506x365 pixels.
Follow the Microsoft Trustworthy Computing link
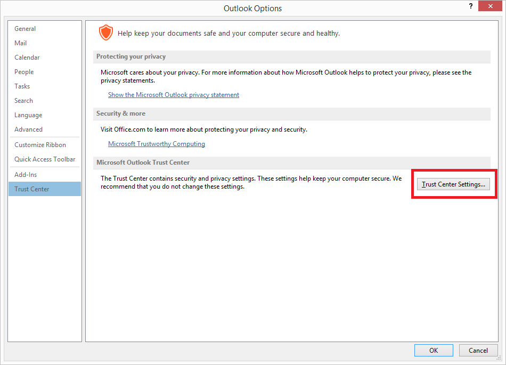point(157,144)
